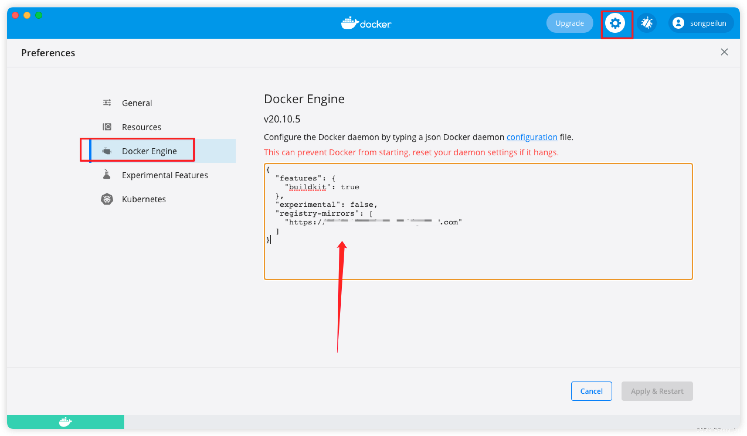Click the Docker logo in header
The image size is (747, 436).
tap(366, 23)
